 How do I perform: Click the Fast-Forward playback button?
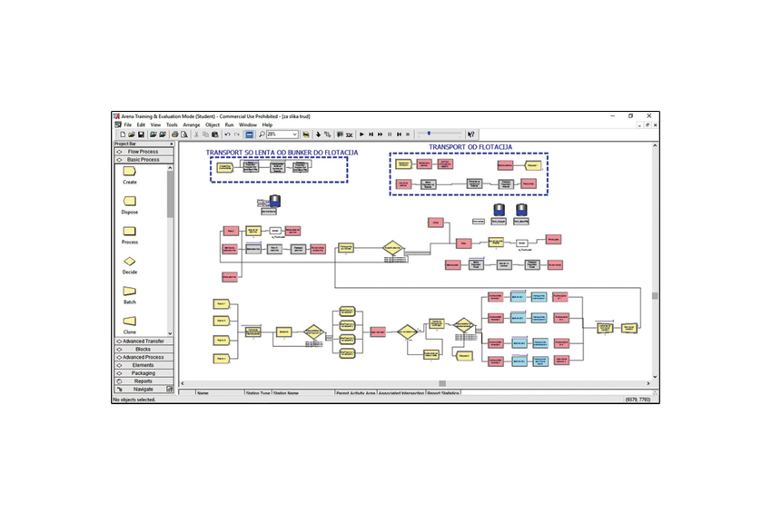[380, 134]
